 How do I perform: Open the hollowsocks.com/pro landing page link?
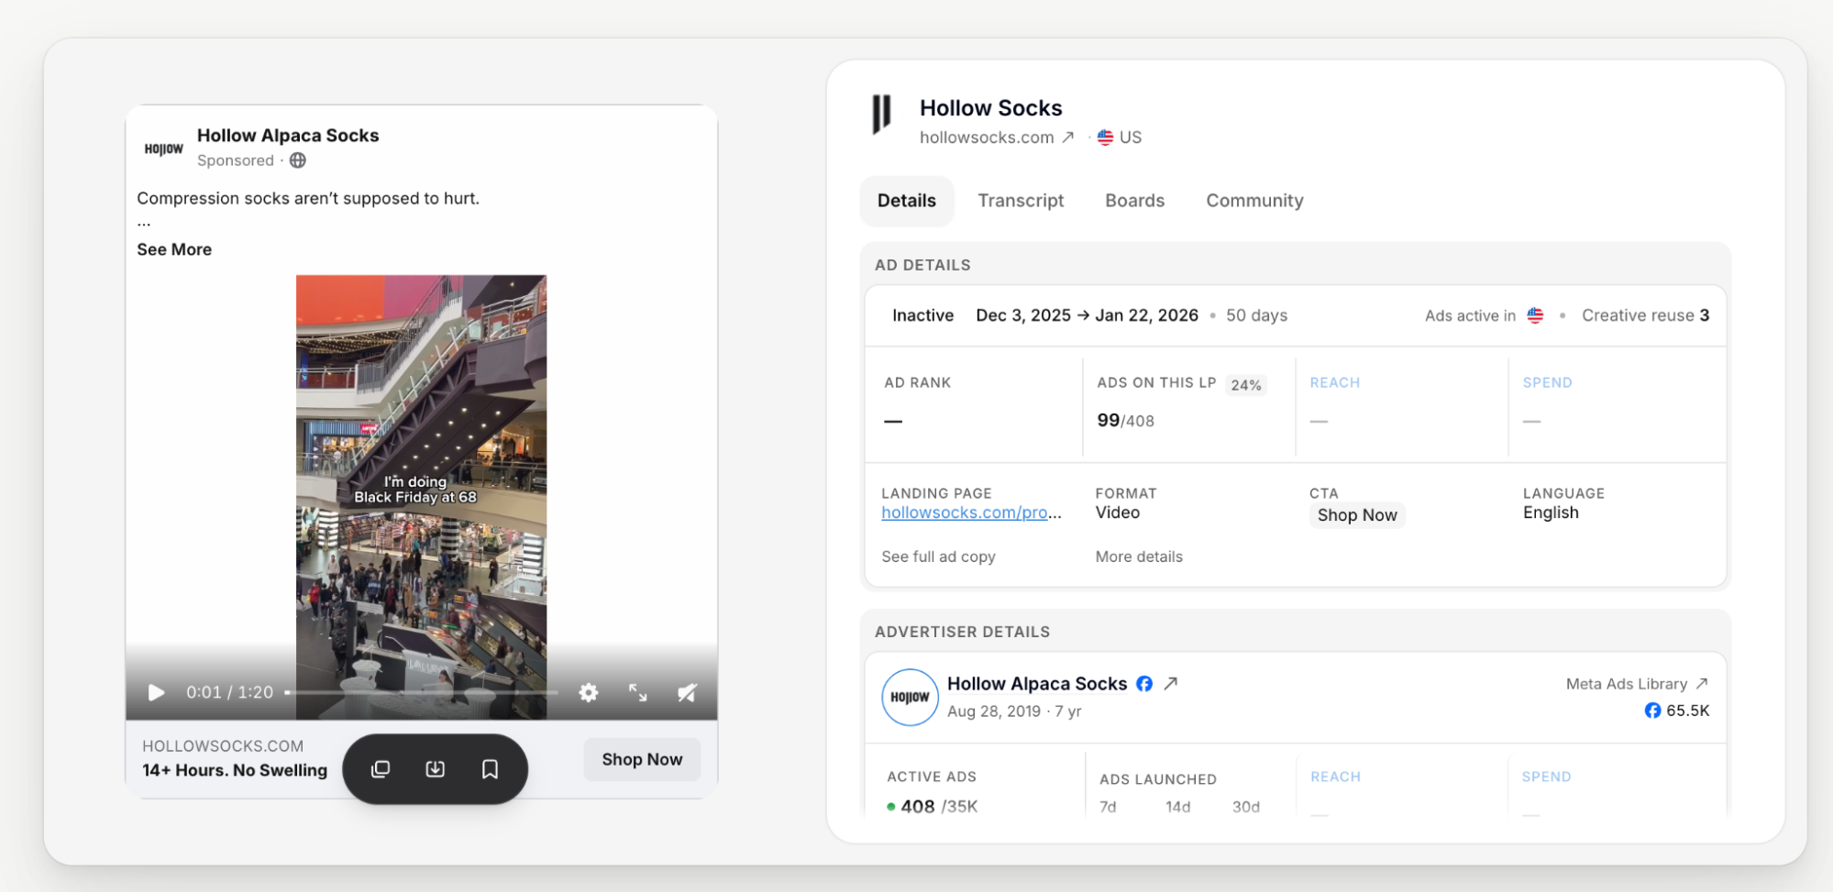[971, 513]
